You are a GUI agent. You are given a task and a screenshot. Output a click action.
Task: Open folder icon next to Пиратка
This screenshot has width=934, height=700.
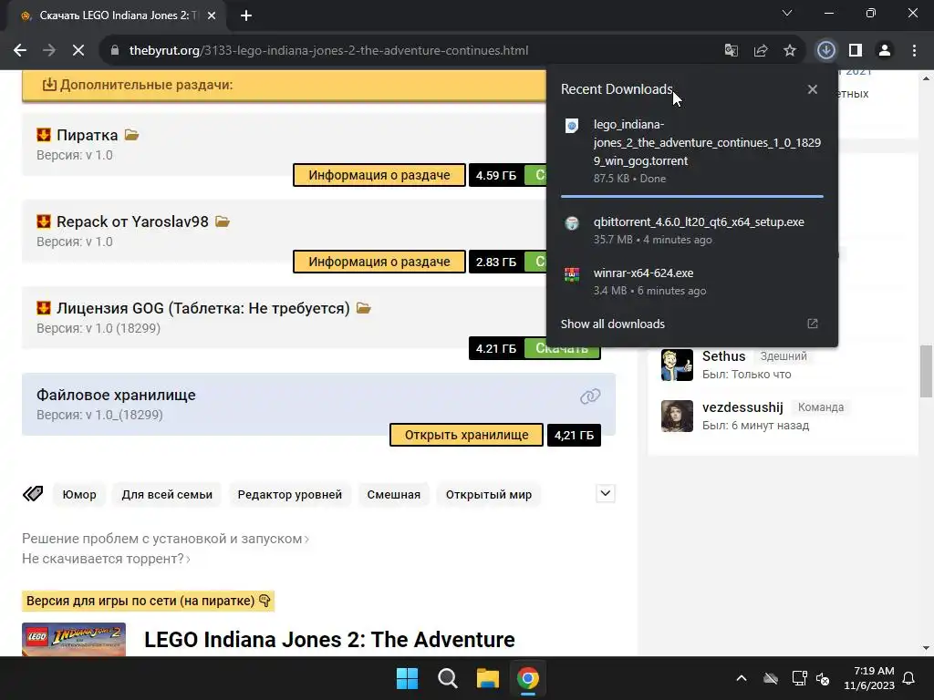tap(131, 135)
